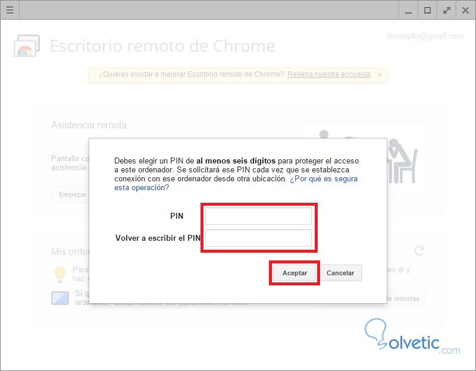Open '¿Por qué es segura esta operación?' link
The width and height of the screenshot is (476, 371).
coord(236,183)
